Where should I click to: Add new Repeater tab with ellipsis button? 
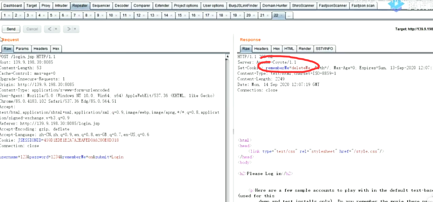pyautogui.click(x=289, y=16)
